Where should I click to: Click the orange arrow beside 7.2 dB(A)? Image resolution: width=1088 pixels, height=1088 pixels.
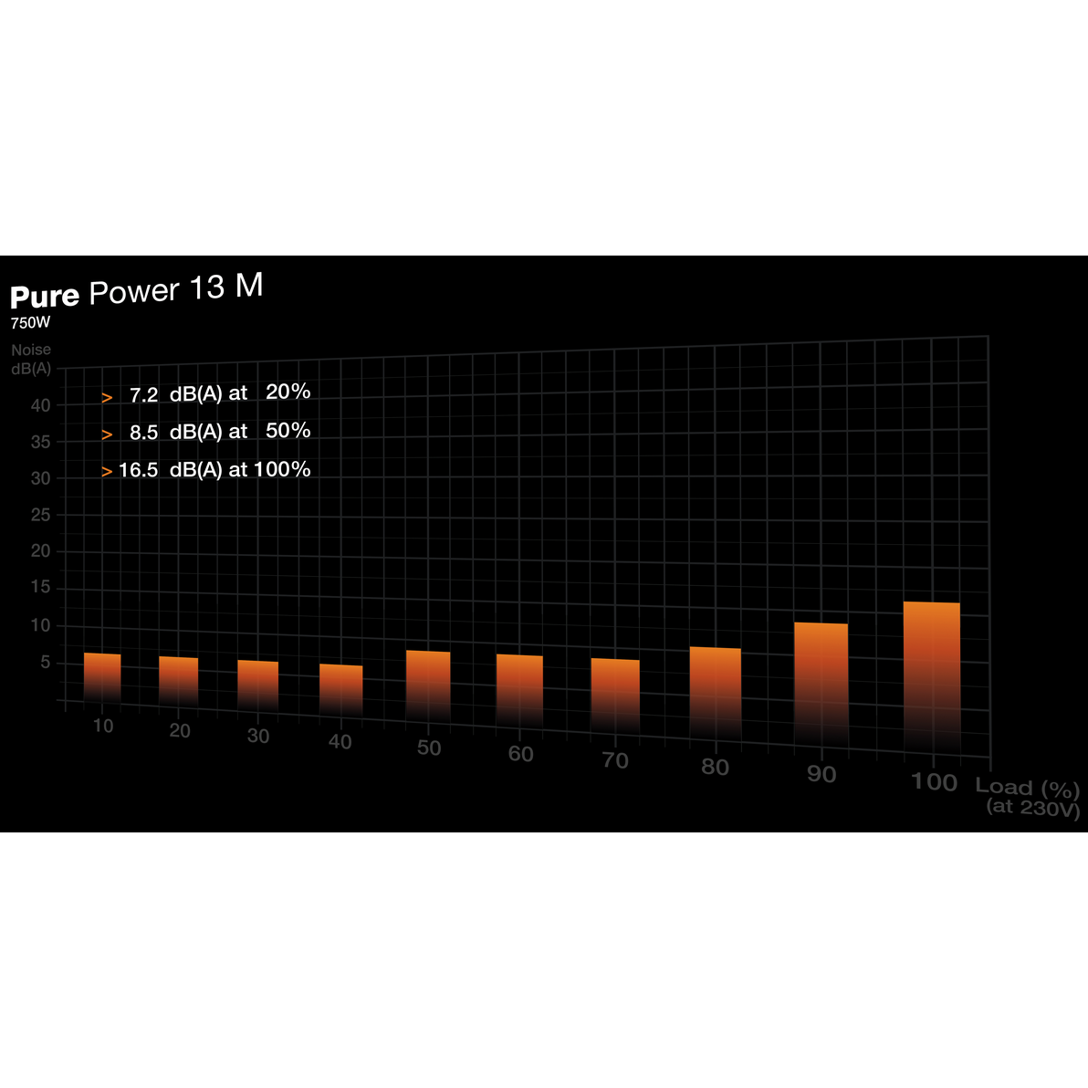(x=107, y=398)
